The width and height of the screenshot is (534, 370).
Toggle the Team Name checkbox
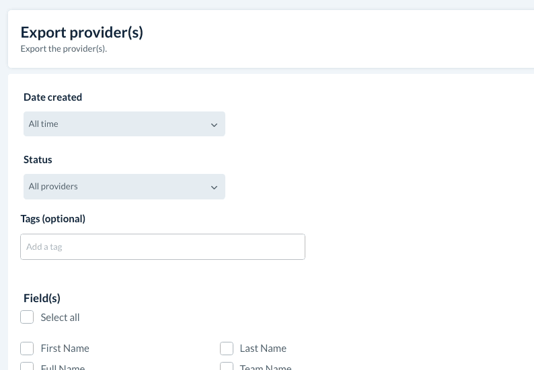[x=227, y=367]
